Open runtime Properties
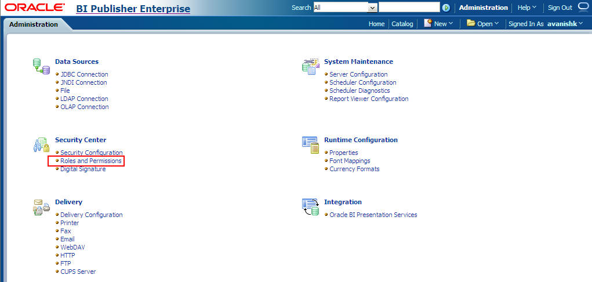Viewport: 592px width, 282px height. [344, 153]
